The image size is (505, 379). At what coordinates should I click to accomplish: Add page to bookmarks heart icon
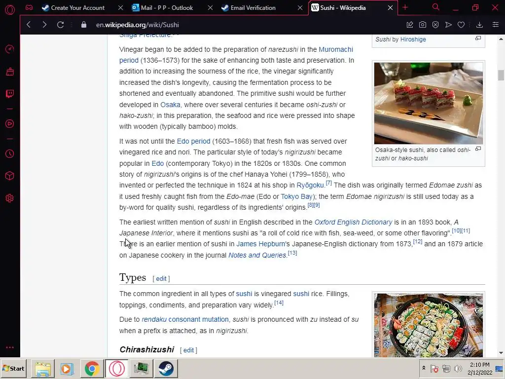point(461,25)
